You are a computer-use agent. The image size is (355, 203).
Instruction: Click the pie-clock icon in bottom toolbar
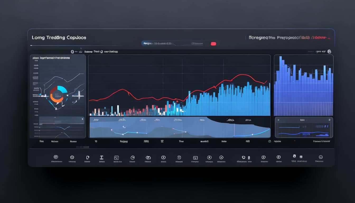point(133,158)
